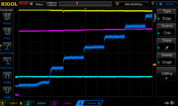Toggle the muted speaker sound icon
Screen dimensions: 178x106
[172, 103]
